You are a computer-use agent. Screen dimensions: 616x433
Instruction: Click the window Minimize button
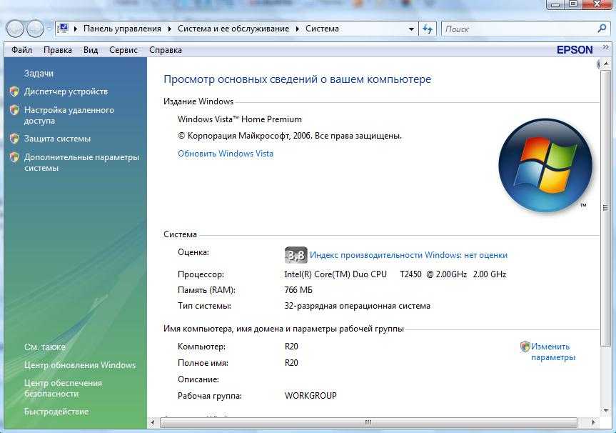pos(555,5)
